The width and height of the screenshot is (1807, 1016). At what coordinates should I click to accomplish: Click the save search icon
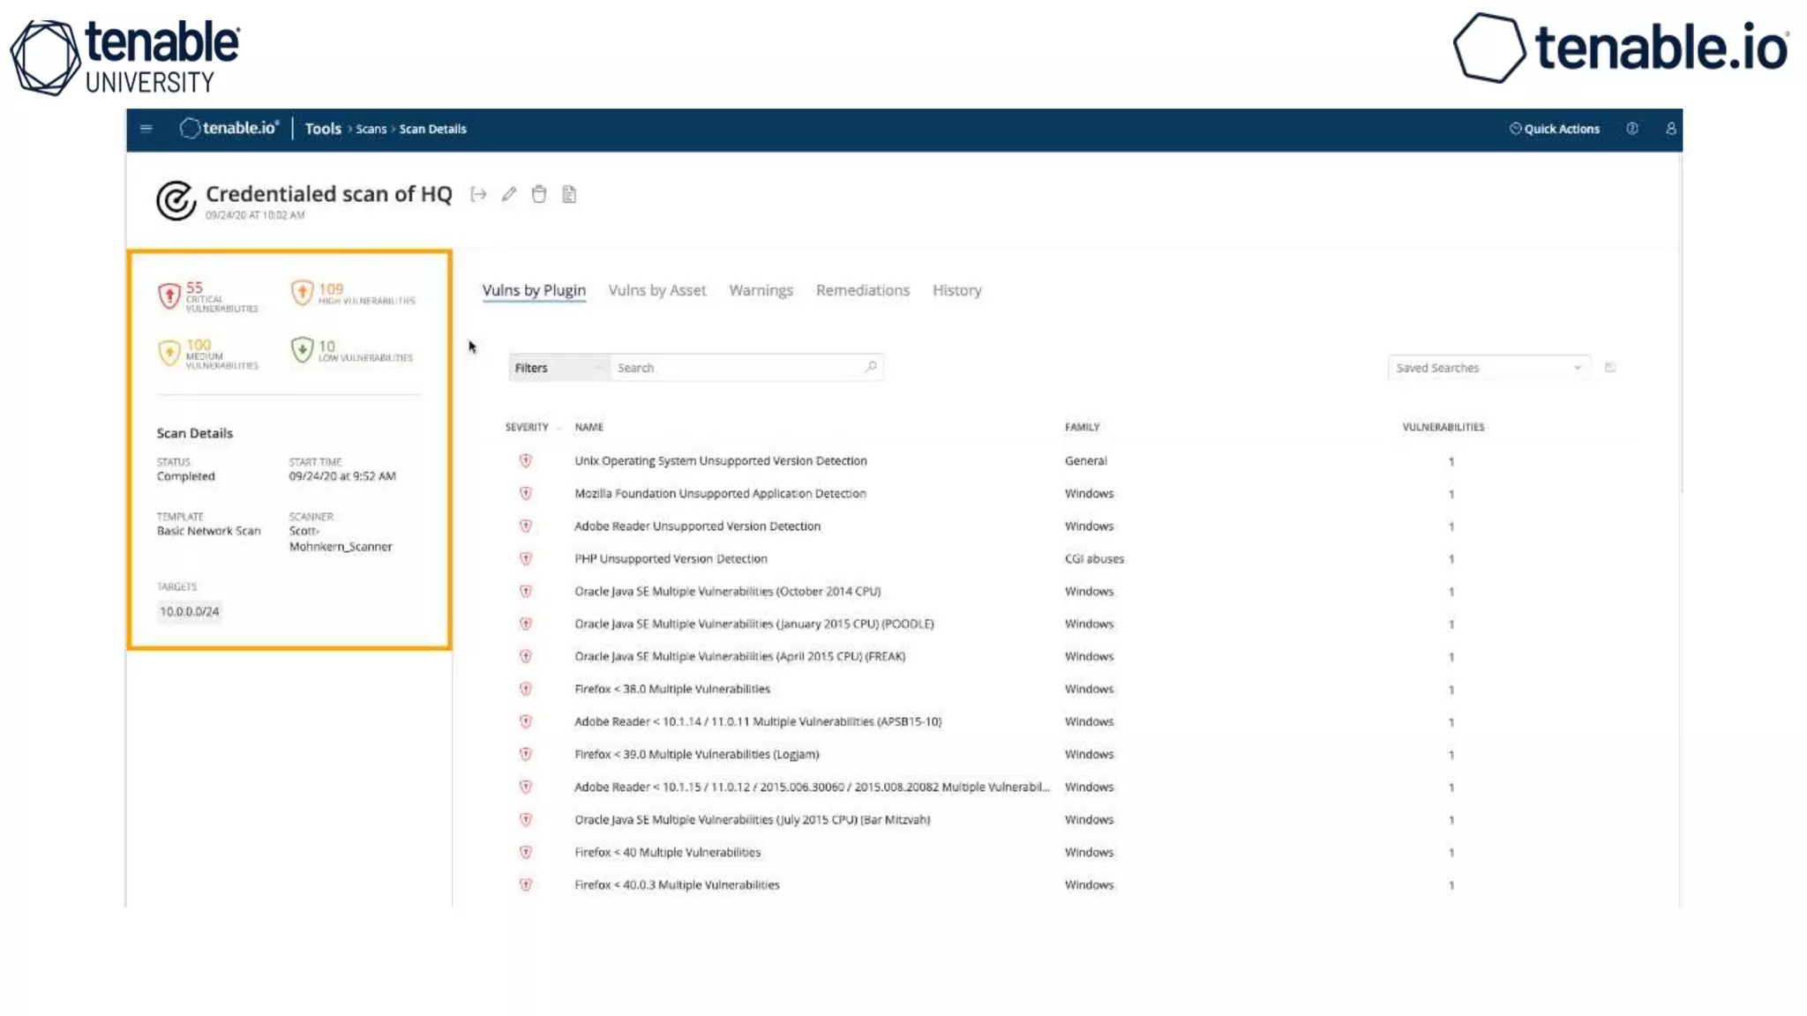pyautogui.click(x=1610, y=368)
